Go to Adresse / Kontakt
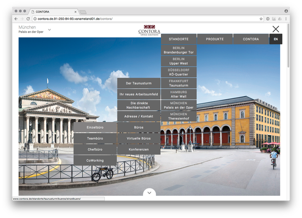This screenshot has height=218, width=302. tap(139, 116)
